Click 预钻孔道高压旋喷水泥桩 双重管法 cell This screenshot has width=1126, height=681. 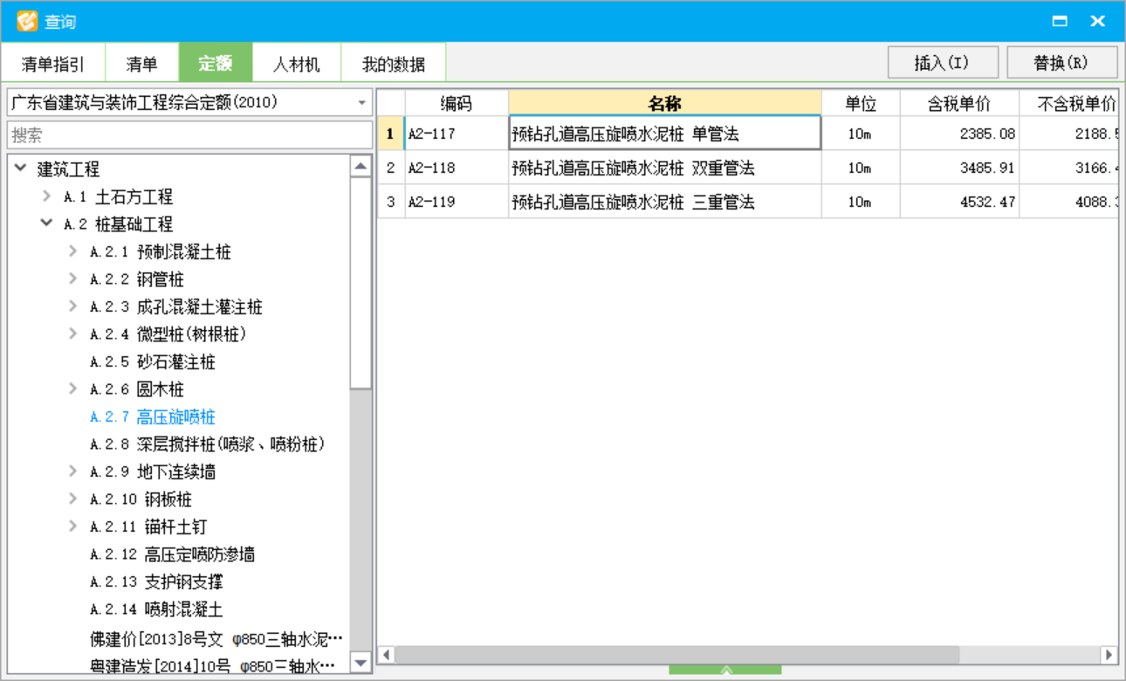pos(665,168)
